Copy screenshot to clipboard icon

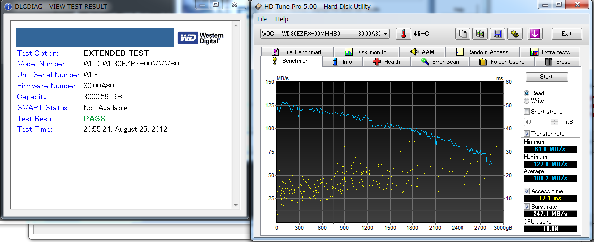(x=480, y=34)
